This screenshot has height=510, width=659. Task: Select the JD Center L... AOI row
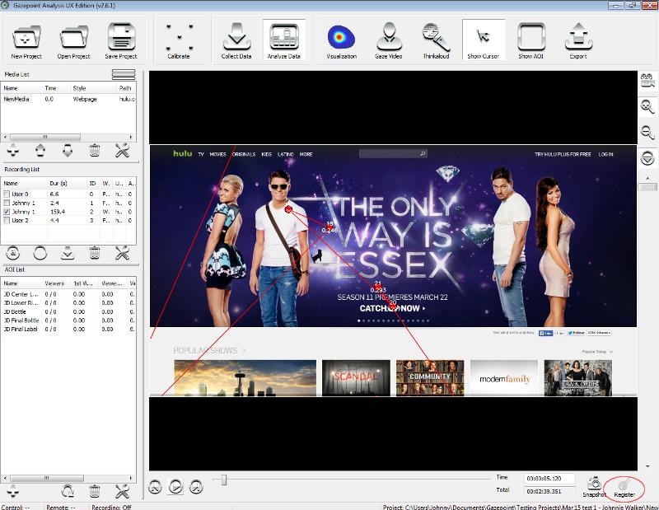pyautogui.click(x=68, y=294)
